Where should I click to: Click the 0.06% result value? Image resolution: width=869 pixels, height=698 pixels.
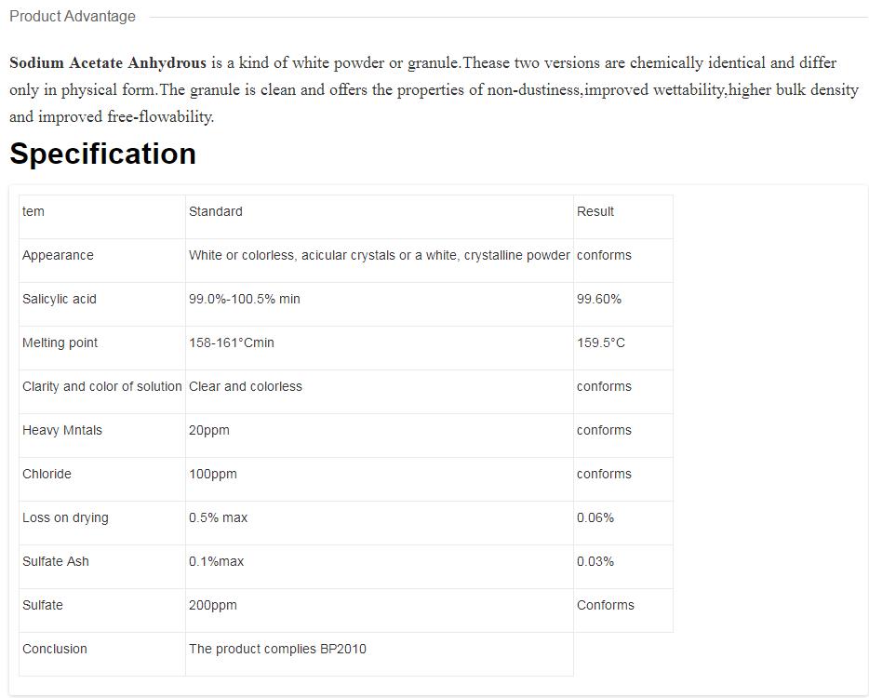click(595, 517)
